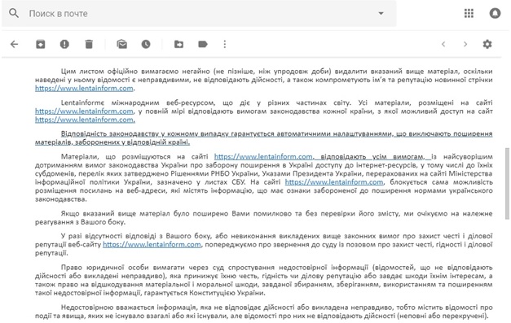
Task: Open lentainform link after 'доступ на сайт'
Action: [x=85, y=120]
